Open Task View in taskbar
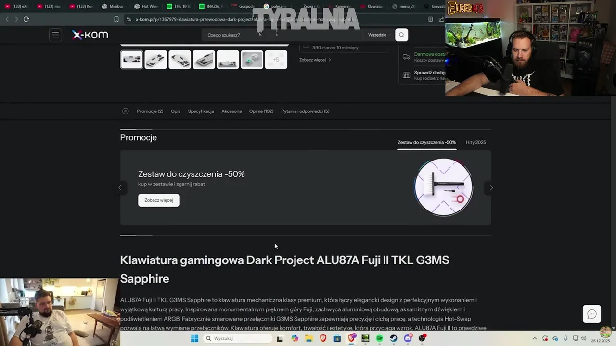This screenshot has height=346, width=616. tap(280, 338)
